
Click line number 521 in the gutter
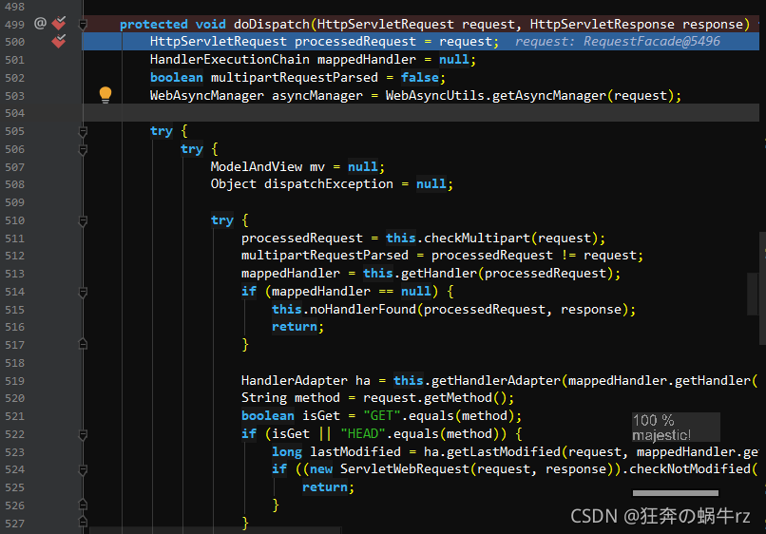[14, 416]
